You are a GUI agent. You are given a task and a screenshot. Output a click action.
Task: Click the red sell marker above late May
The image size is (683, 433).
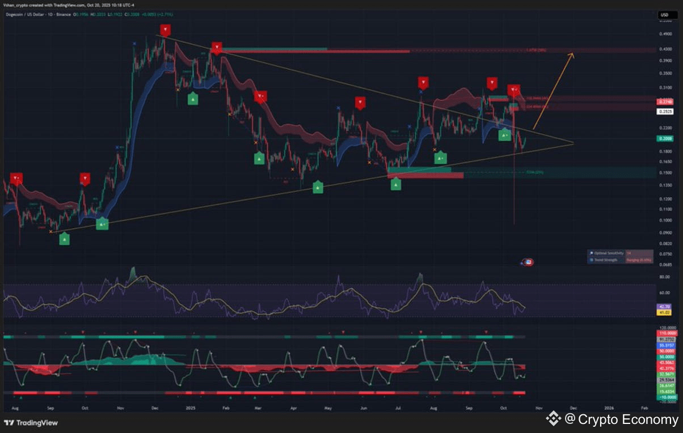[x=360, y=103]
